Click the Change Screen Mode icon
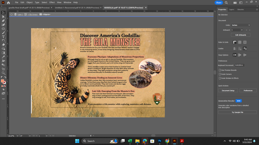 click(x=3, y=94)
